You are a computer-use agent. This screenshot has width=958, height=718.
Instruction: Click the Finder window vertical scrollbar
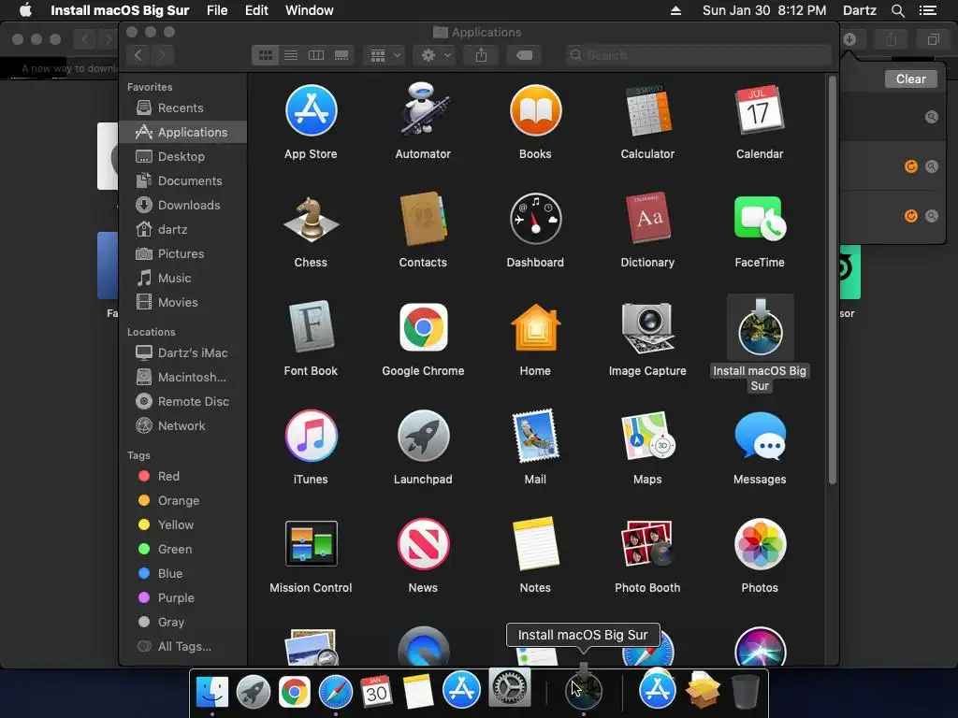(832, 280)
